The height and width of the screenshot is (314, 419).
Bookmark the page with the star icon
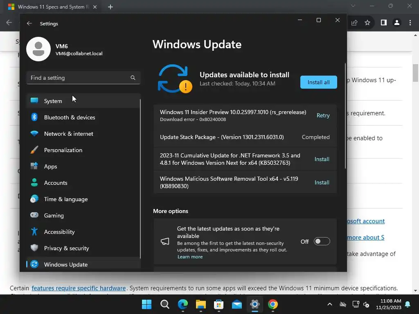click(x=367, y=23)
